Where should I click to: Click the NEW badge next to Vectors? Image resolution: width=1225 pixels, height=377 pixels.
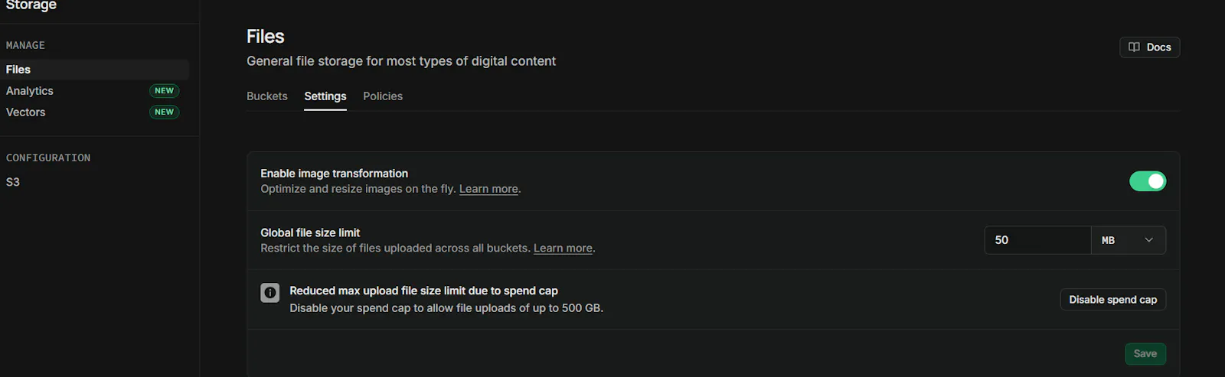(164, 112)
